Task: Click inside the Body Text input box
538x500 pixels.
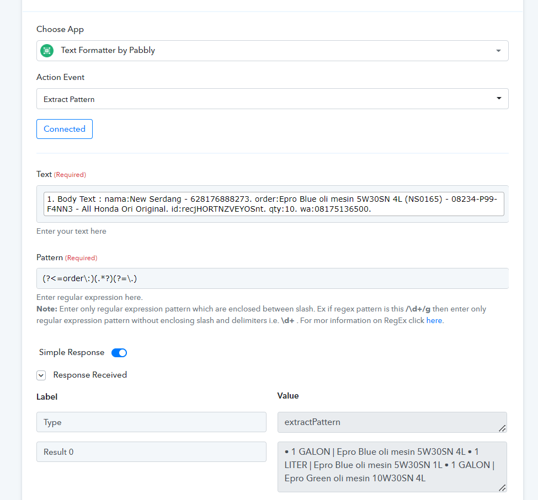Action: click(x=274, y=204)
